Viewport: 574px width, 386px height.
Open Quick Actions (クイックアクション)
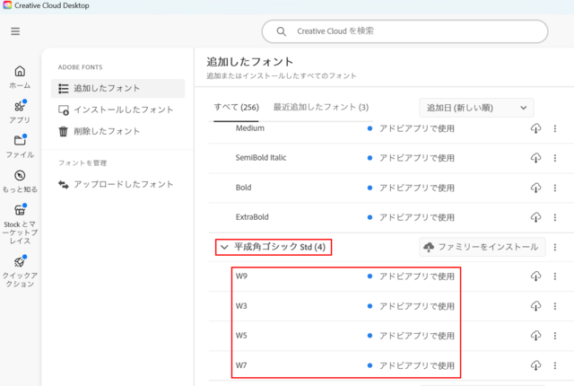[20, 272]
